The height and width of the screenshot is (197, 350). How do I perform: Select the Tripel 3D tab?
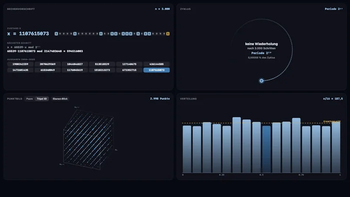click(x=42, y=99)
